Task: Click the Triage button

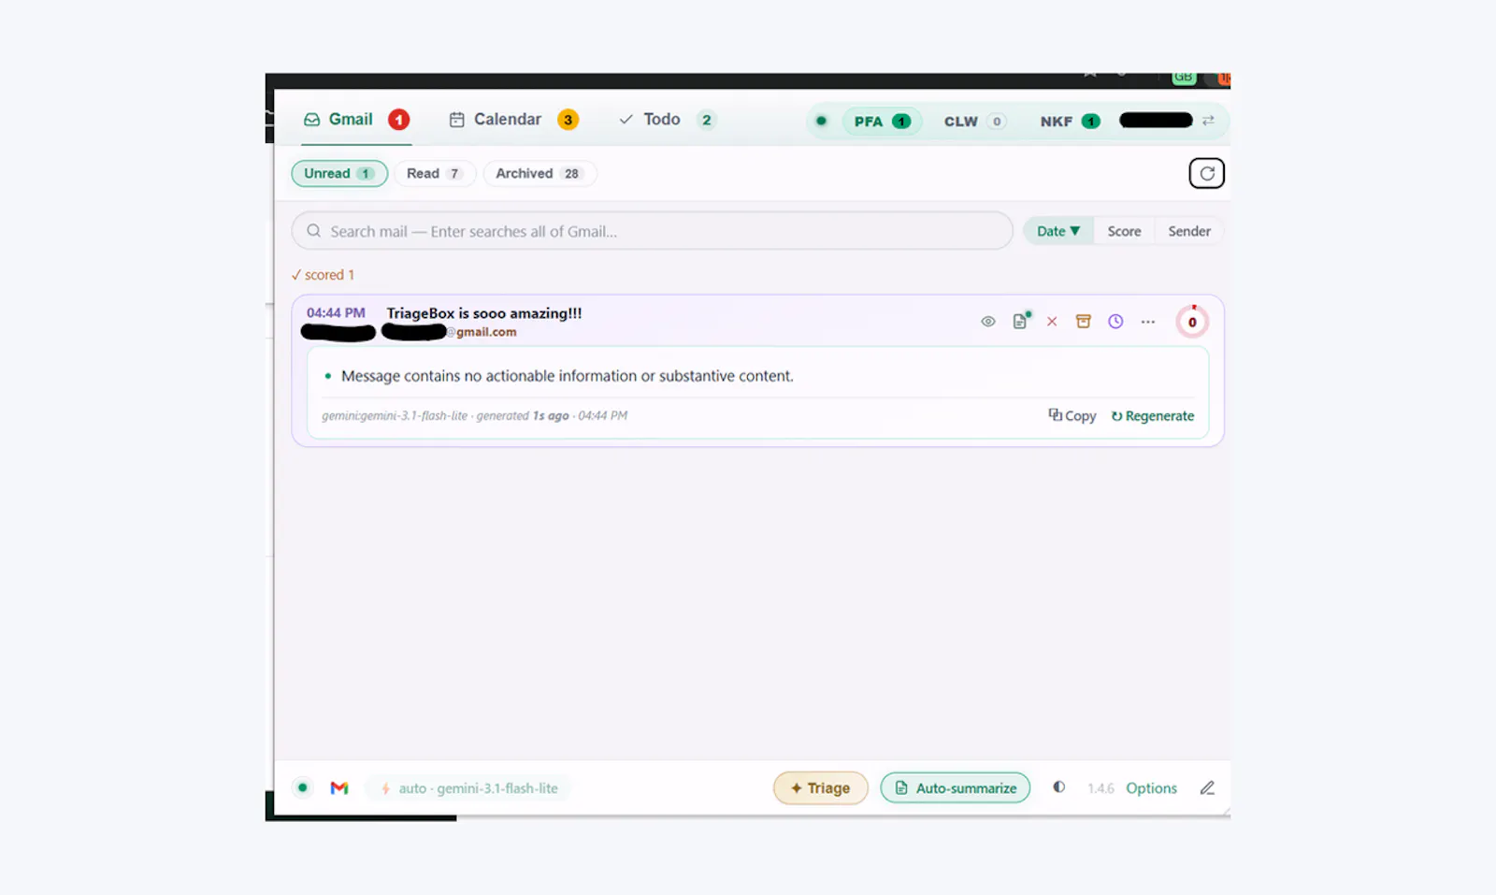Action: (x=821, y=788)
